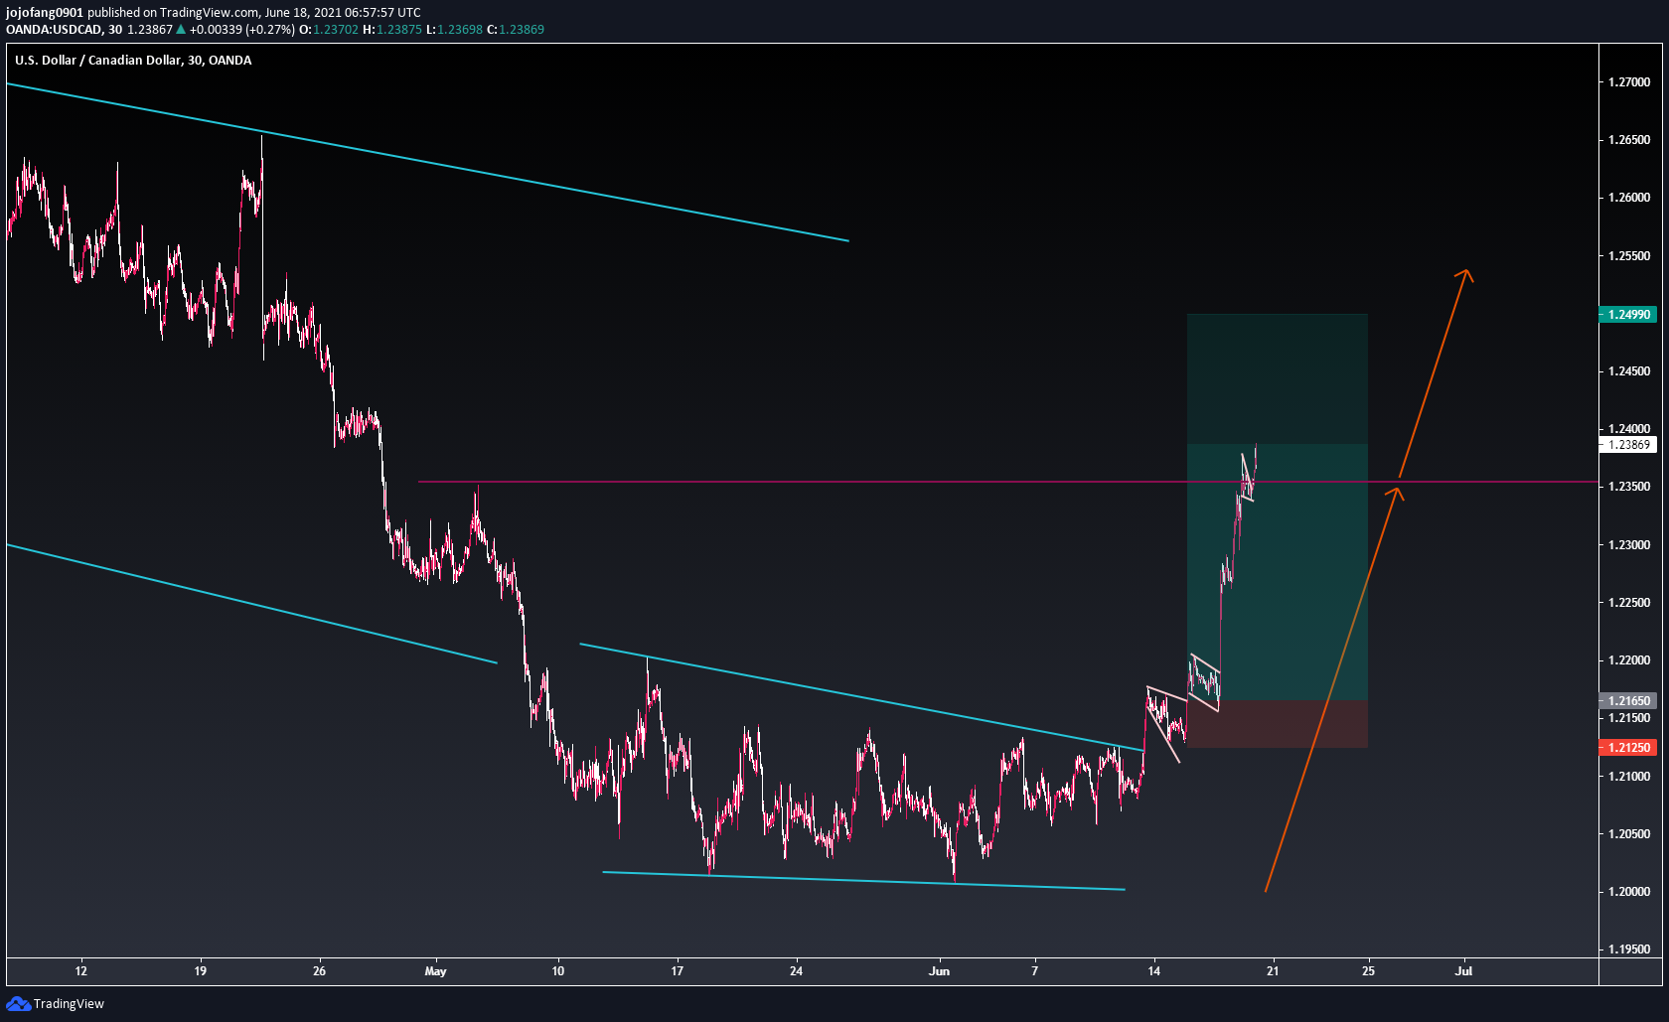The width and height of the screenshot is (1669, 1022).
Task: Click the May label on time axis
Action: (435, 971)
